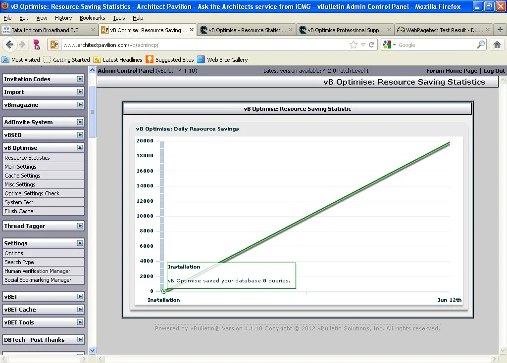Click the browser forward arrow
Viewport: 507px width, 363px height.
22,45
